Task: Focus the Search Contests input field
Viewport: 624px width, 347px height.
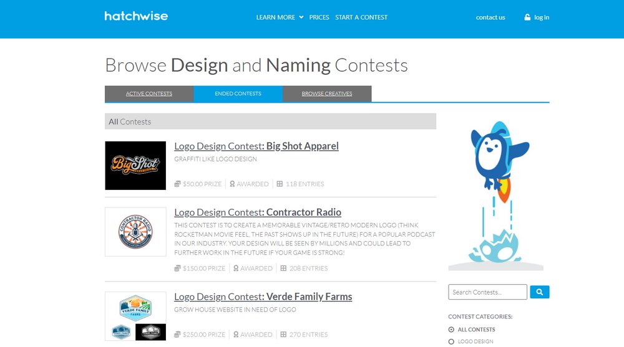Action: [x=487, y=292]
